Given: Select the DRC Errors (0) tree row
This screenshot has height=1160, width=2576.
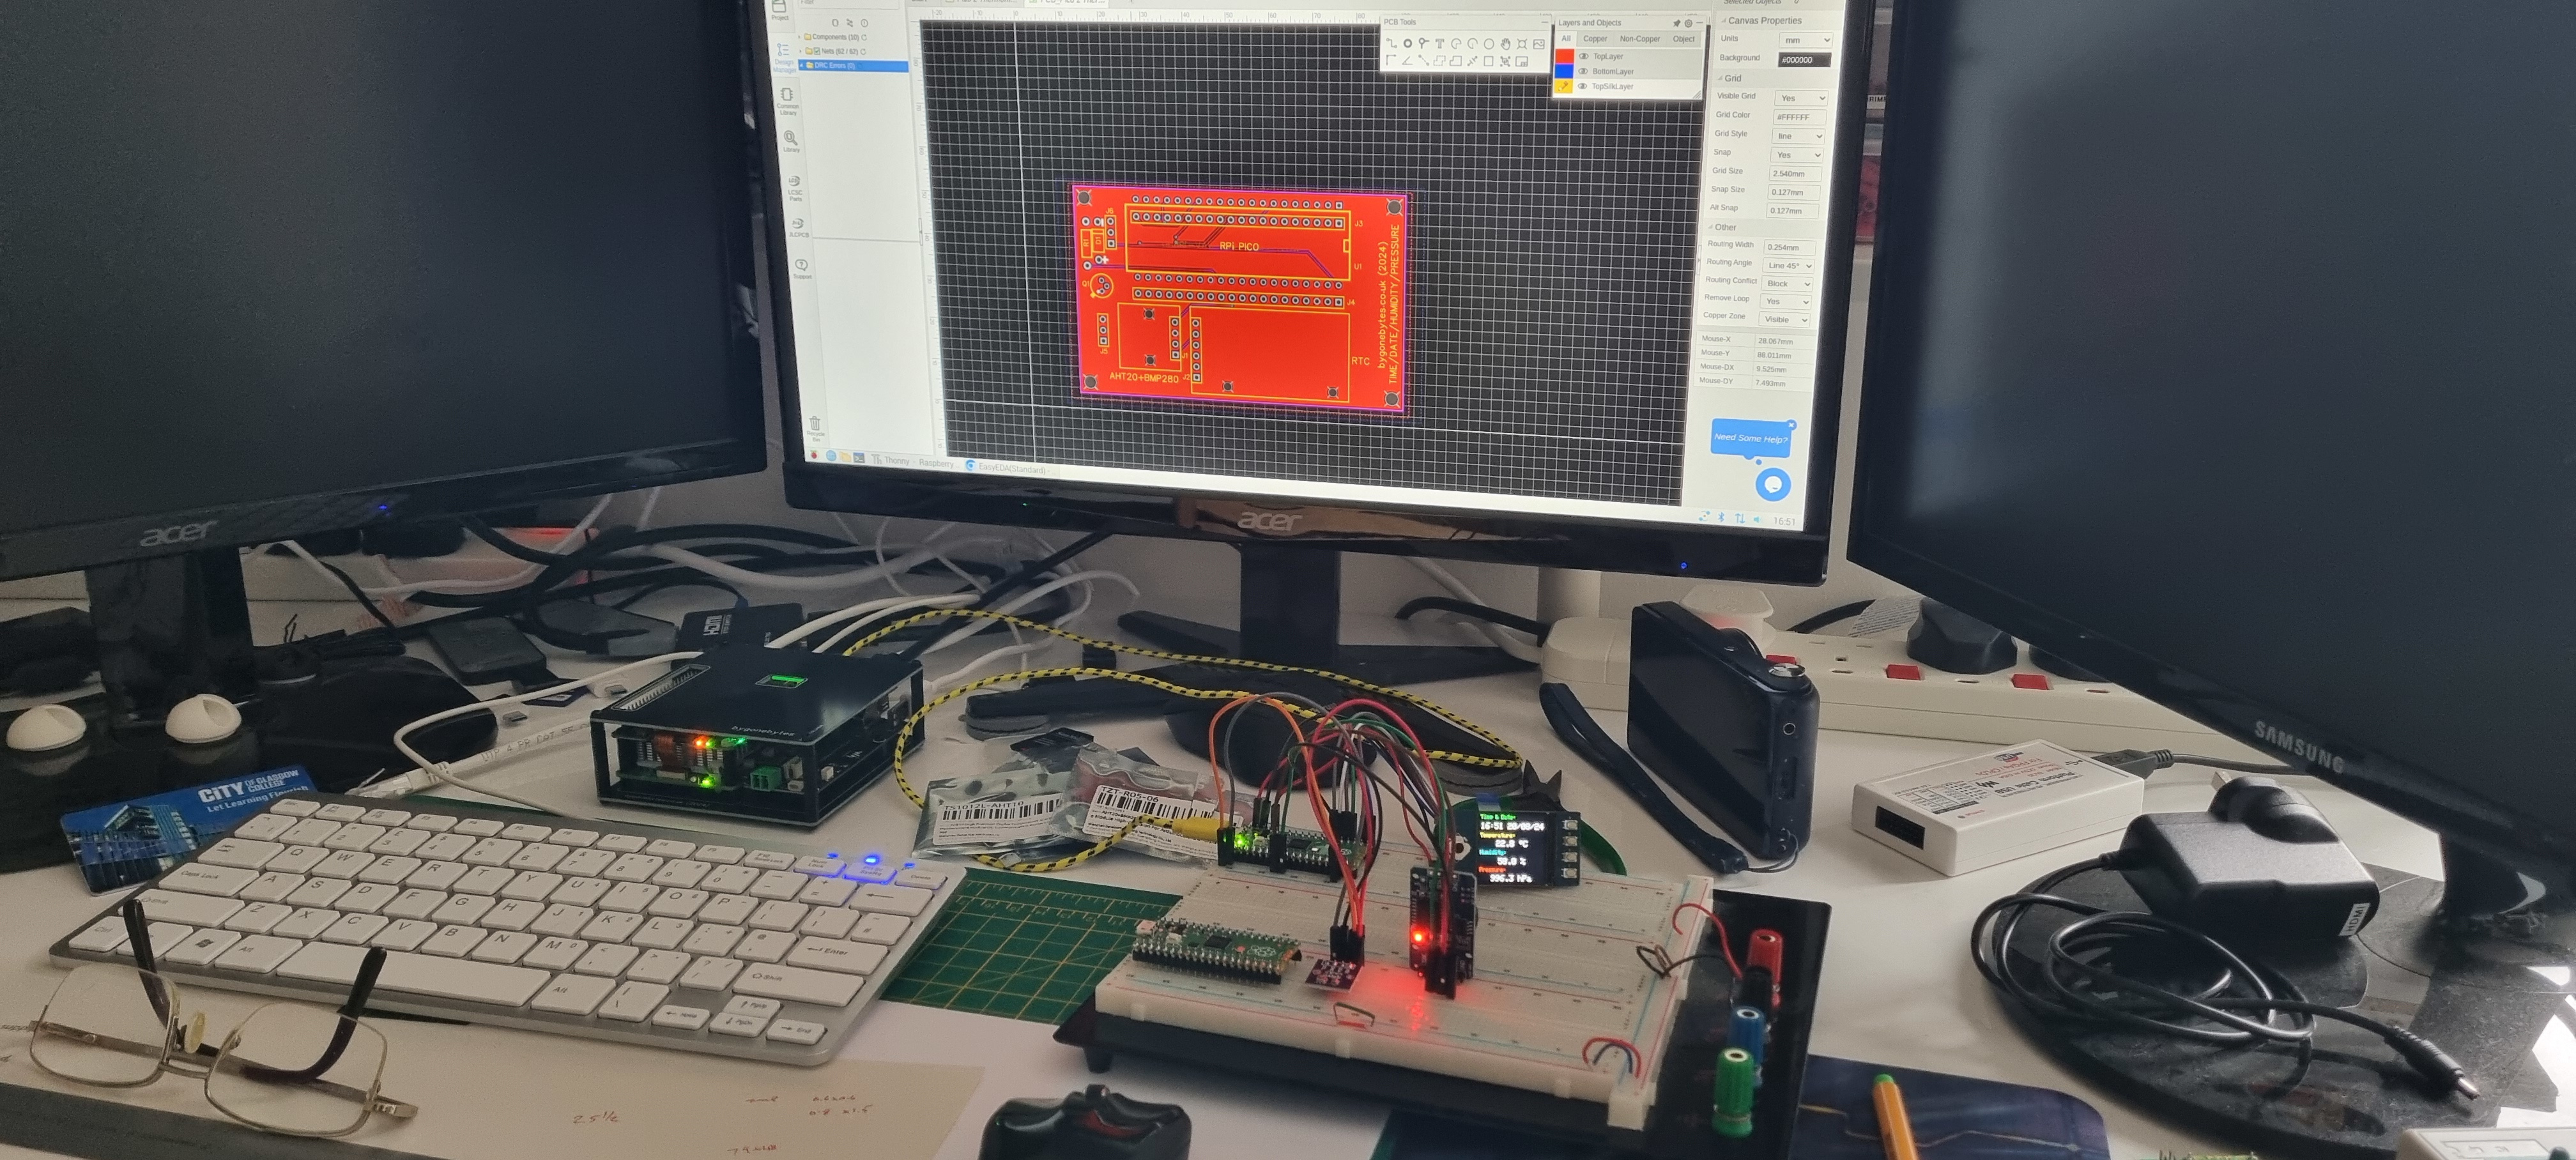Looking at the screenshot, I should click(x=853, y=66).
